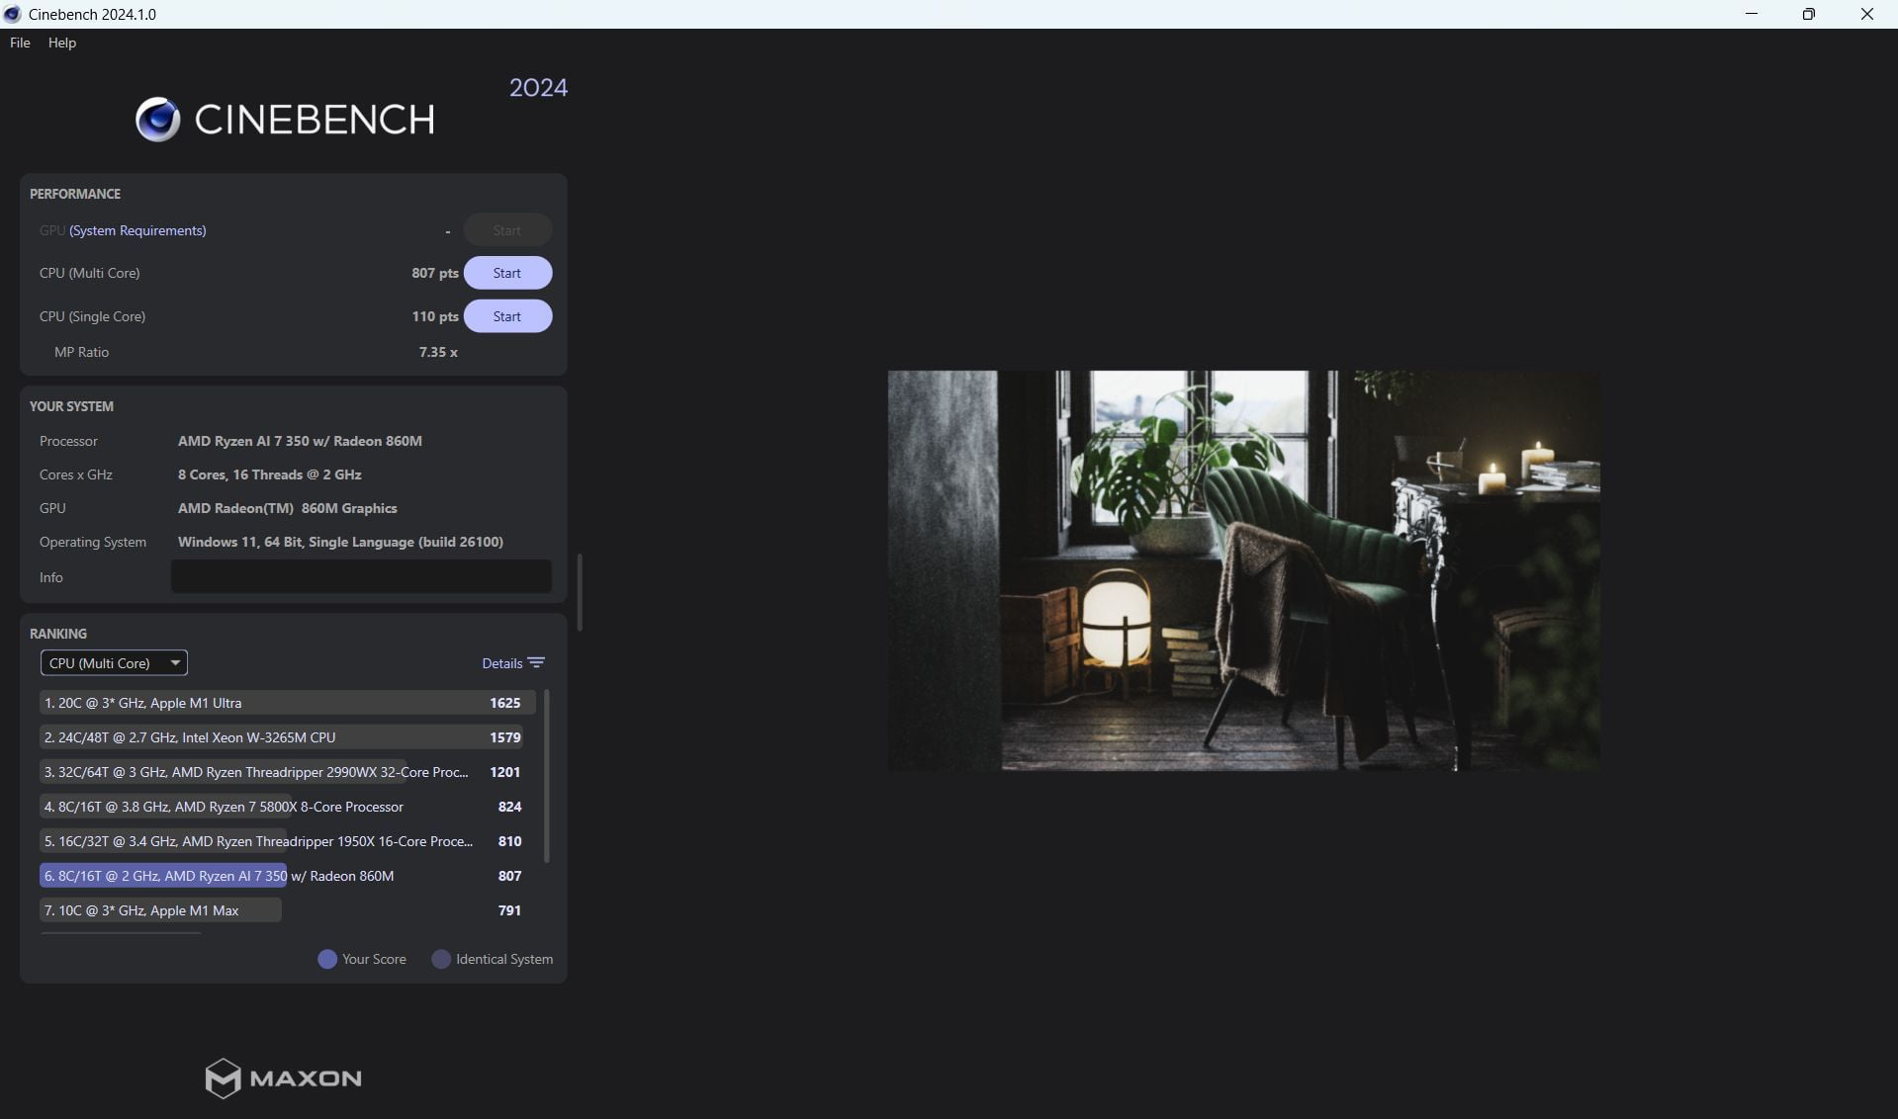This screenshot has width=1898, height=1119.
Task: Select the Threadripper 2990WX ranking row
Action: [x=288, y=772]
